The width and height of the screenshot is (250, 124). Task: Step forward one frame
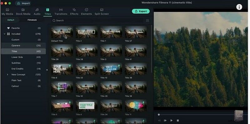165,121
